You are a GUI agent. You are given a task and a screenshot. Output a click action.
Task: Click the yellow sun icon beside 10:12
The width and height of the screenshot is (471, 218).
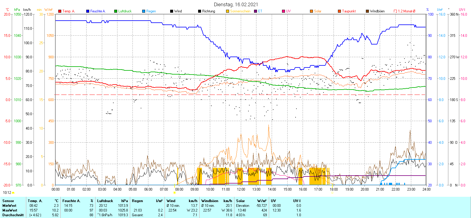(13, 193)
